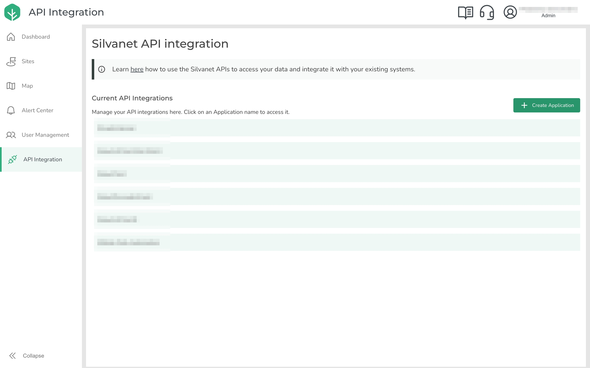Viewport: 590px width, 368px height.
Task: Open the first application row in list
Action: 117,128
